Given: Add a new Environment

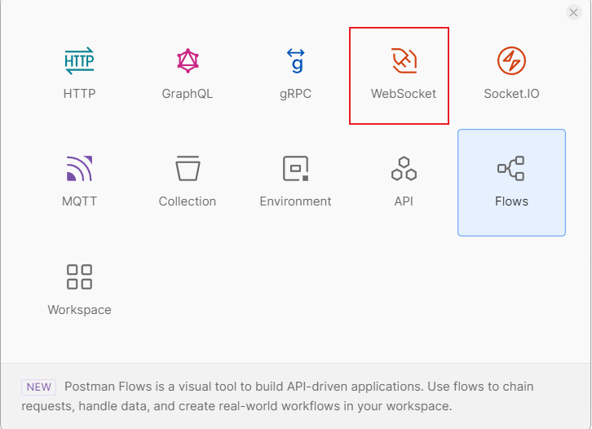Looking at the screenshot, I should (296, 183).
